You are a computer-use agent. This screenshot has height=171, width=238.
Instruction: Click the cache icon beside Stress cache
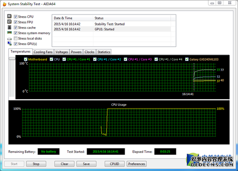coord(10,27)
